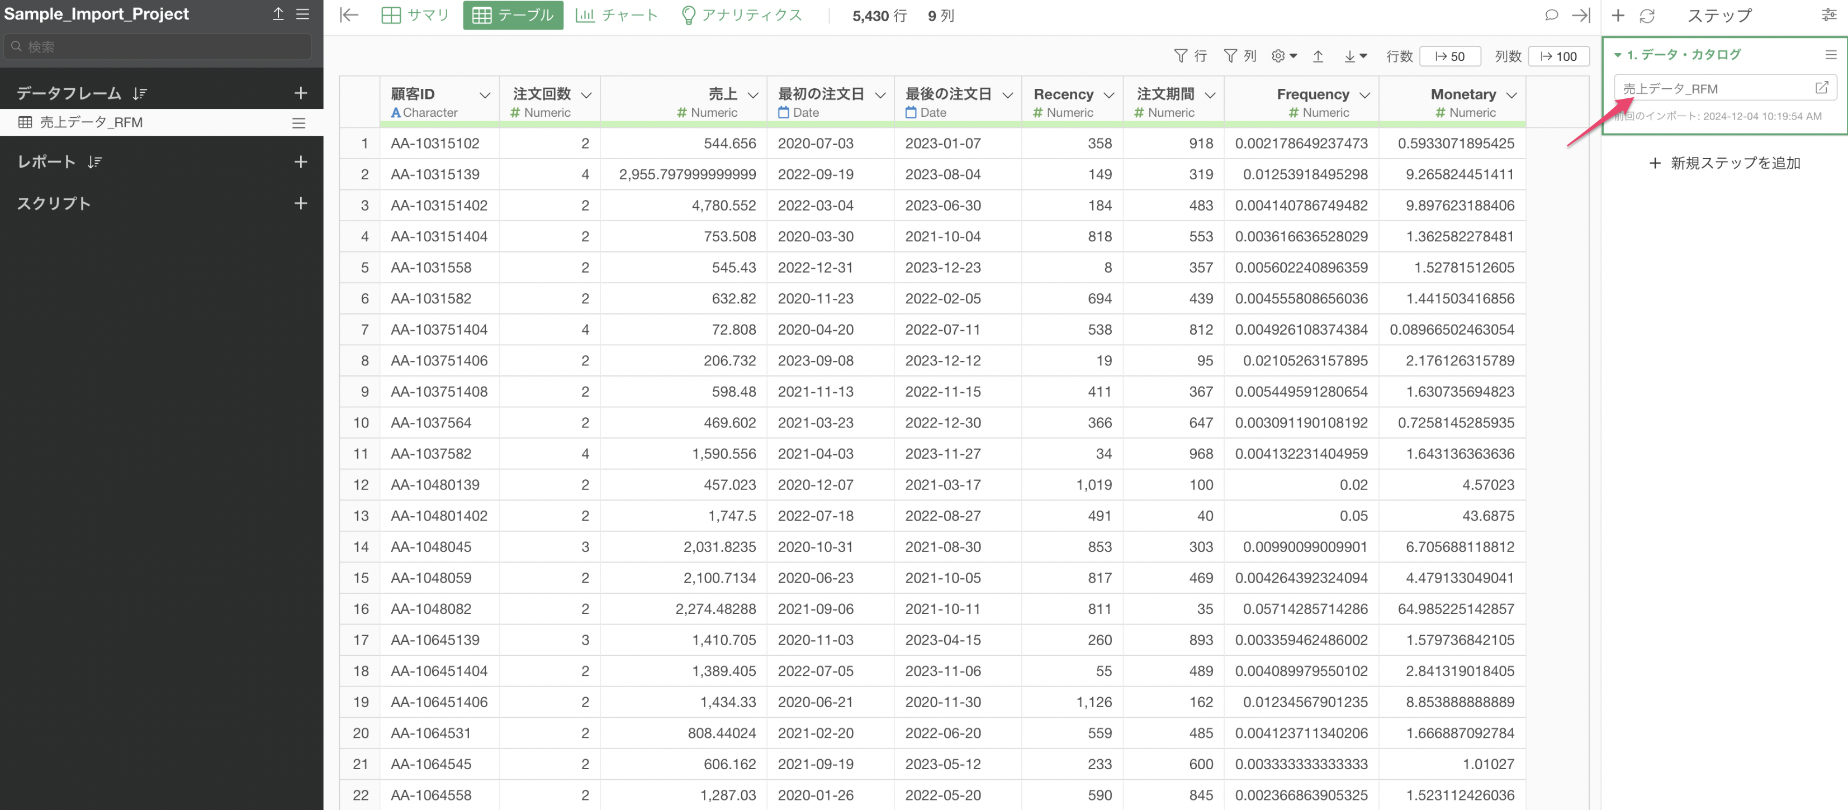Sort data frames list order

coord(140,94)
